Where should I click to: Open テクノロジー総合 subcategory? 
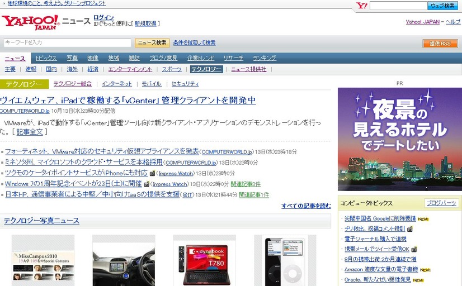(73, 84)
